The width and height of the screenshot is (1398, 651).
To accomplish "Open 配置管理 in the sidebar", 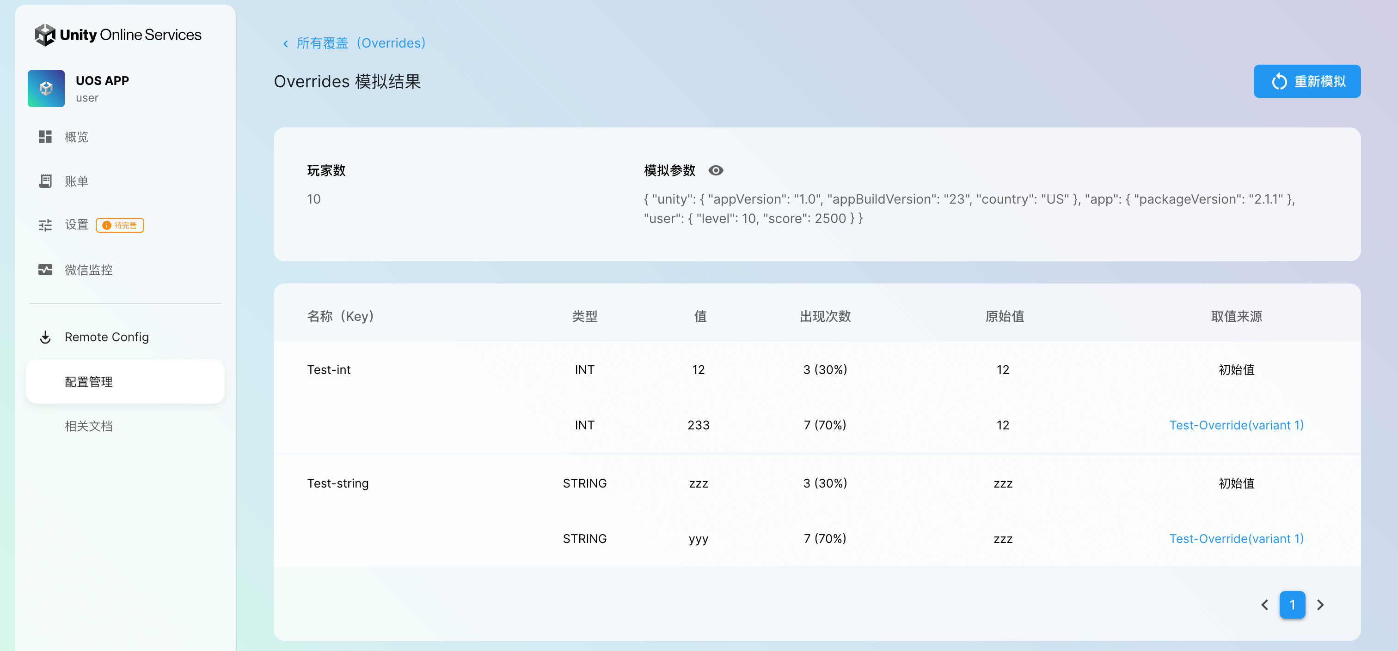I will 88,382.
